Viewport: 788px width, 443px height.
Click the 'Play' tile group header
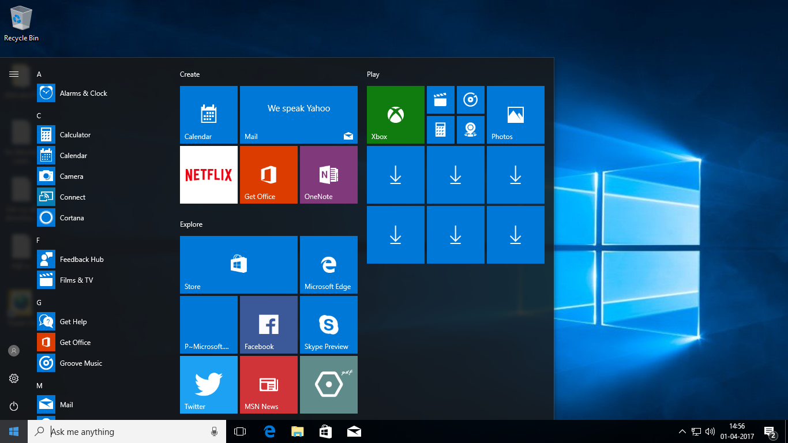[x=373, y=74]
